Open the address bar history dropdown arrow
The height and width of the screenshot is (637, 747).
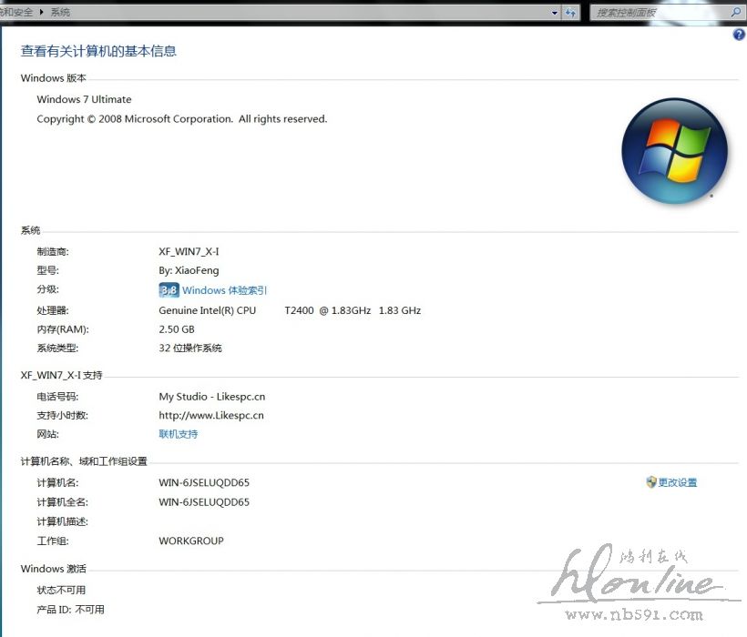555,13
